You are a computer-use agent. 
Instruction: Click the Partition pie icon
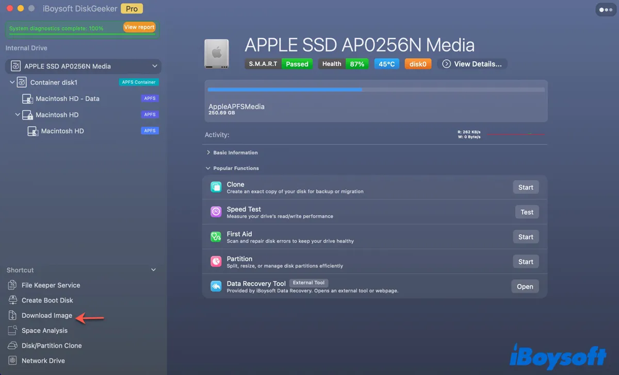216,262
